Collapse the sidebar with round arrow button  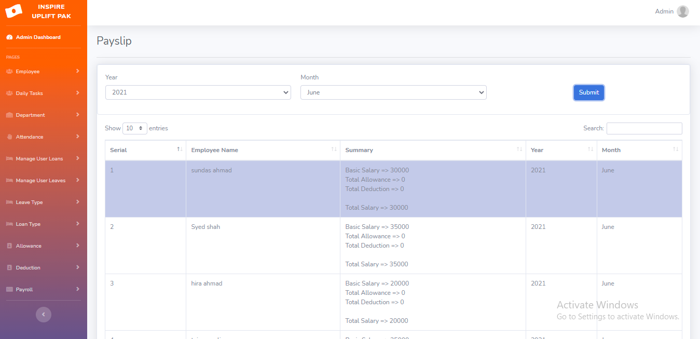coord(43,314)
